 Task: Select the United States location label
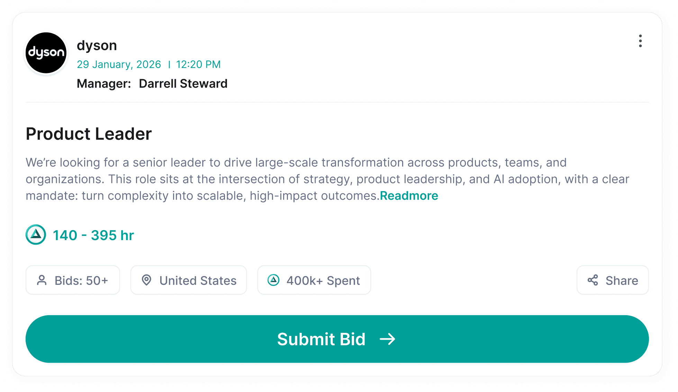(x=198, y=281)
